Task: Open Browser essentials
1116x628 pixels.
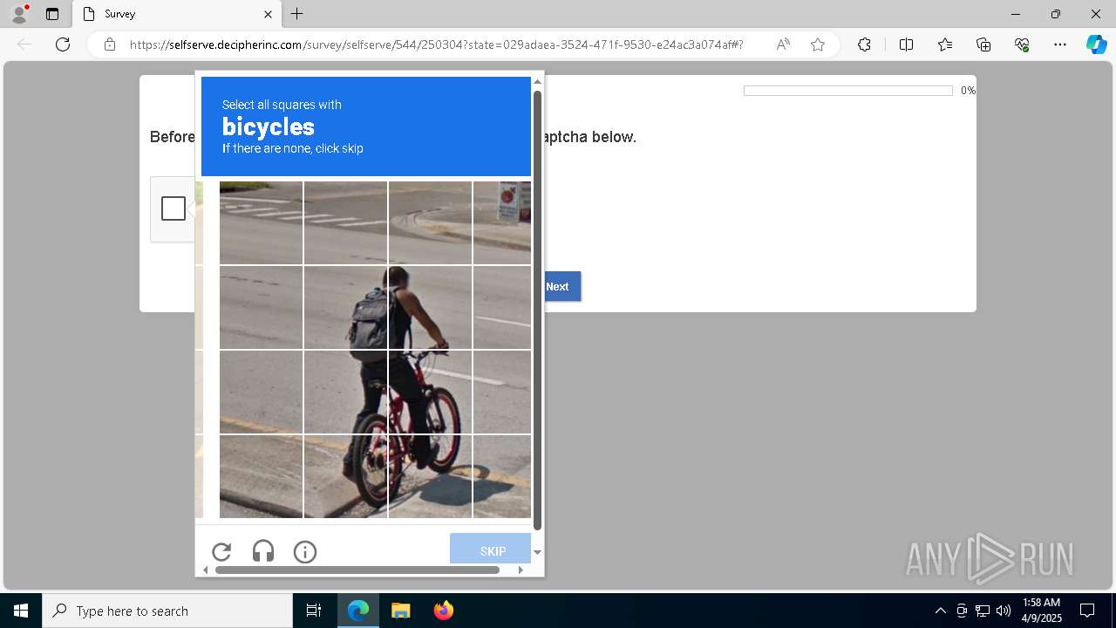Action: coord(1022,44)
